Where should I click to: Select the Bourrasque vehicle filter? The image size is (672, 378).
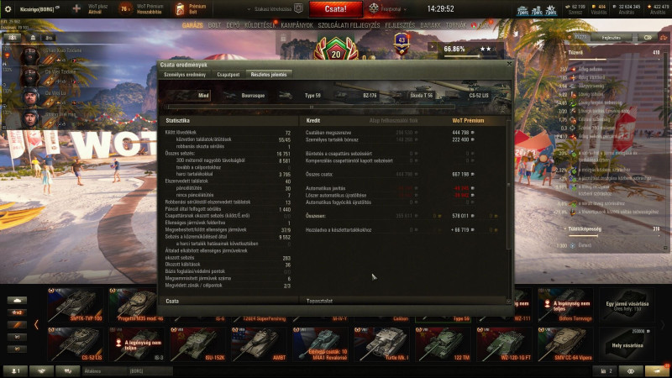coord(245,96)
